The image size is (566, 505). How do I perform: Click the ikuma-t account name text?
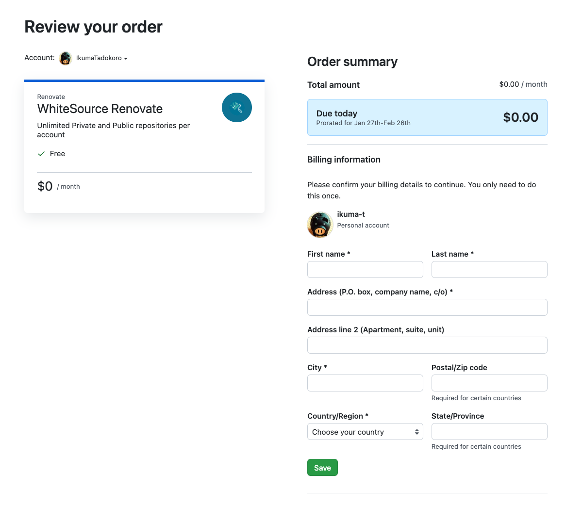[351, 214]
